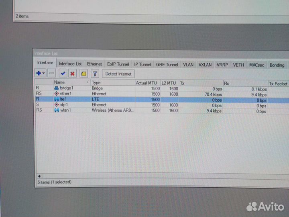Open the VRRP tab
This screenshot has width=289, height=217.
pos(222,65)
